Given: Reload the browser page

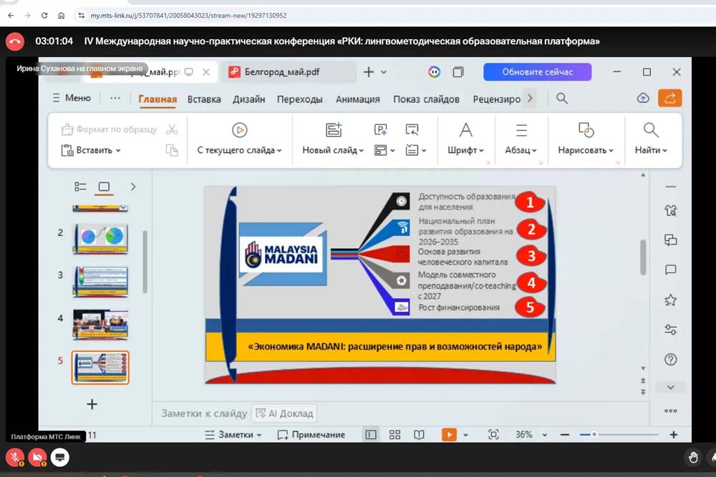Looking at the screenshot, I should [44, 16].
